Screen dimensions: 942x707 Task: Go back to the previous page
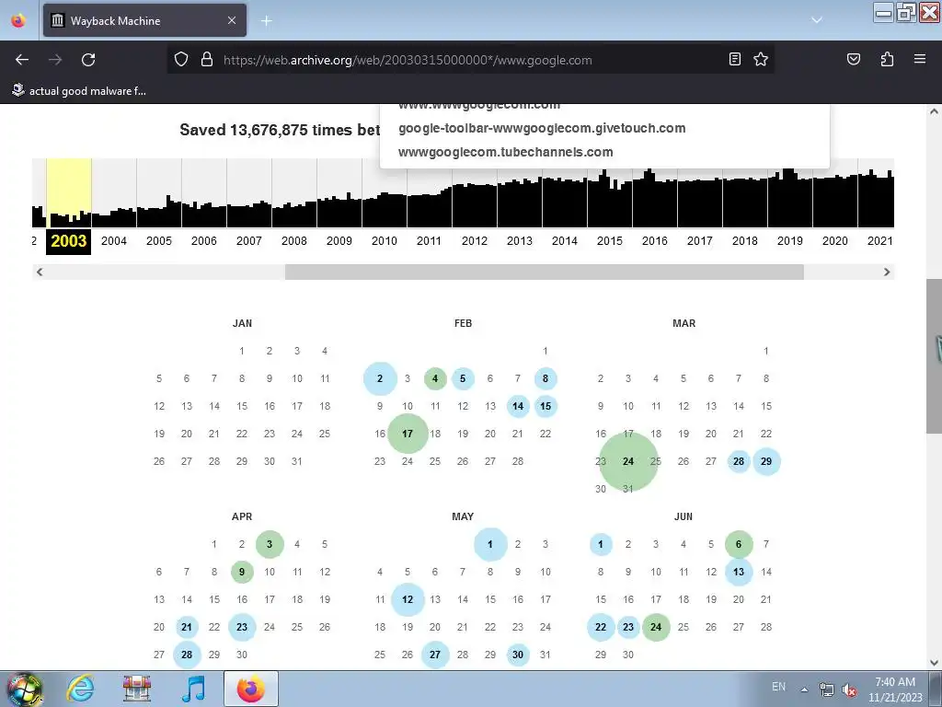(x=22, y=60)
